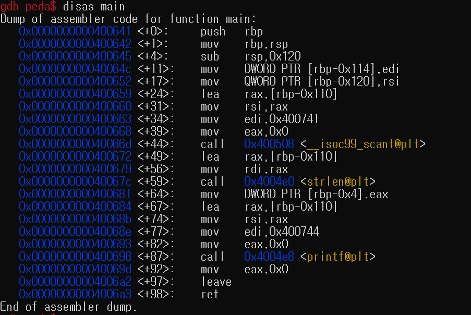
Task: Click the 'push rbp' instruction
Action: 232,31
